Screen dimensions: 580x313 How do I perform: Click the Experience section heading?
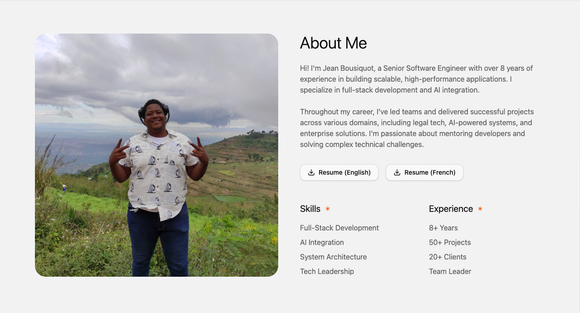(x=451, y=209)
